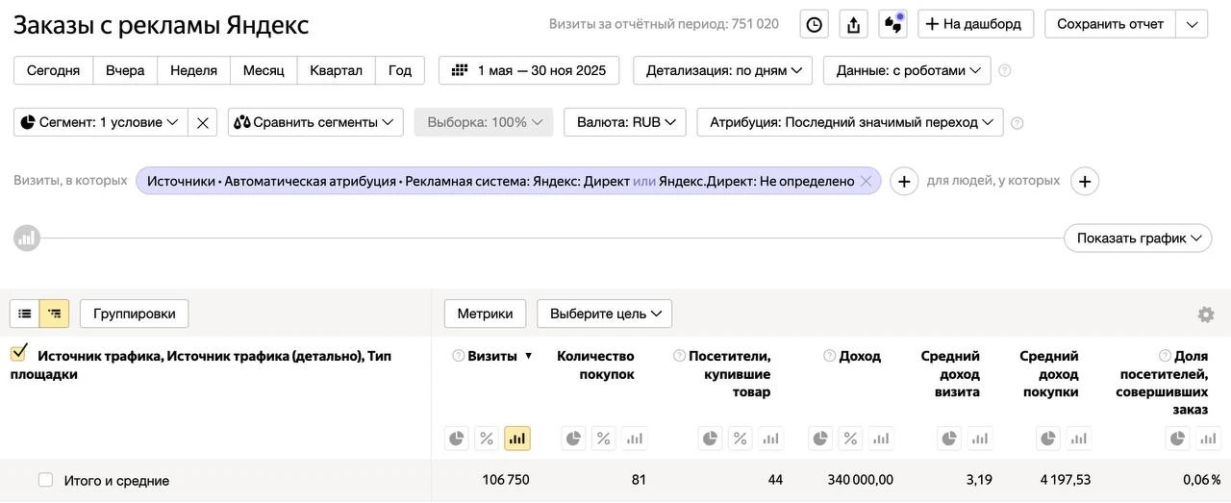Show pie chart for Средний доход покупки
This screenshot has width=1231, height=503.
point(1049,439)
